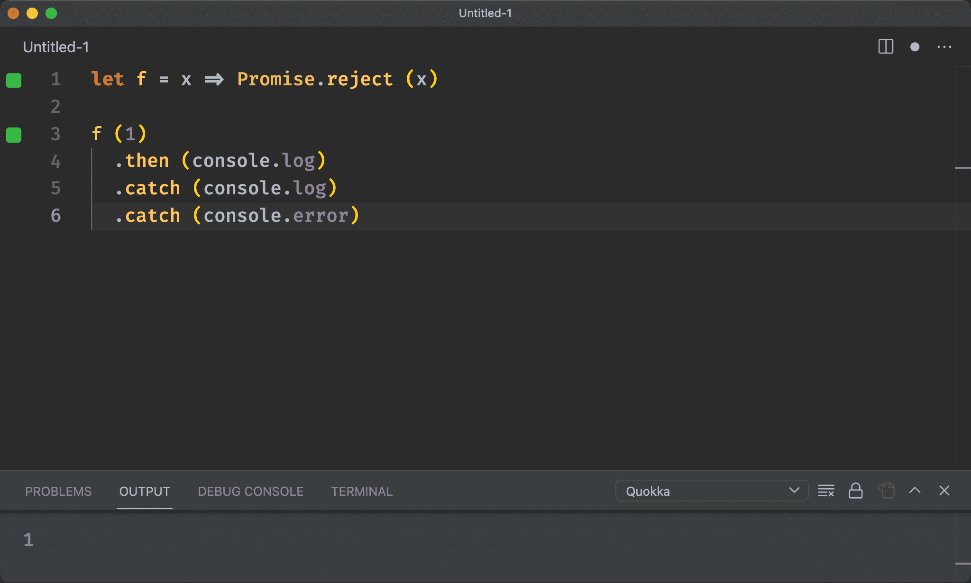Click the green coverage marker on line 3
This screenshot has height=583, width=971.
coord(14,135)
